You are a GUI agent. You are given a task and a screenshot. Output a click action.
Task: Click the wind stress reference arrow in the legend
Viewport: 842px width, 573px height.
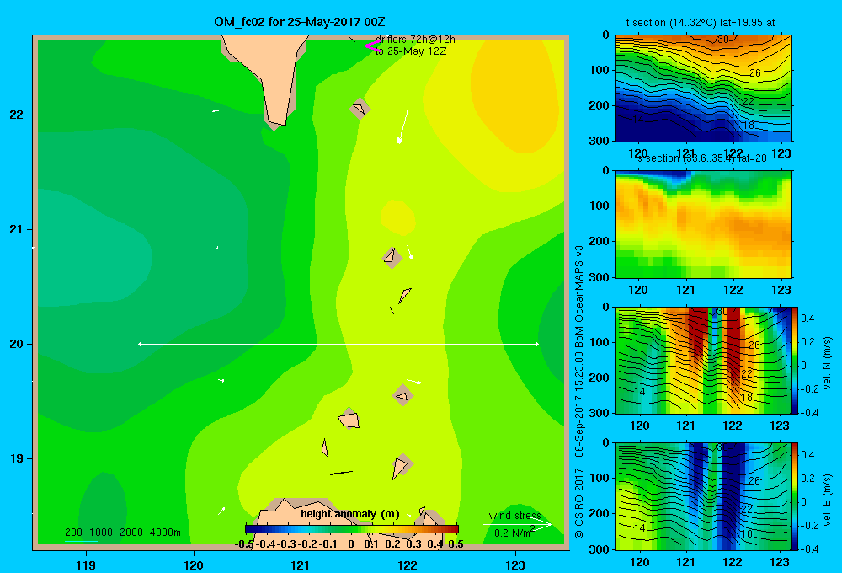(517, 524)
